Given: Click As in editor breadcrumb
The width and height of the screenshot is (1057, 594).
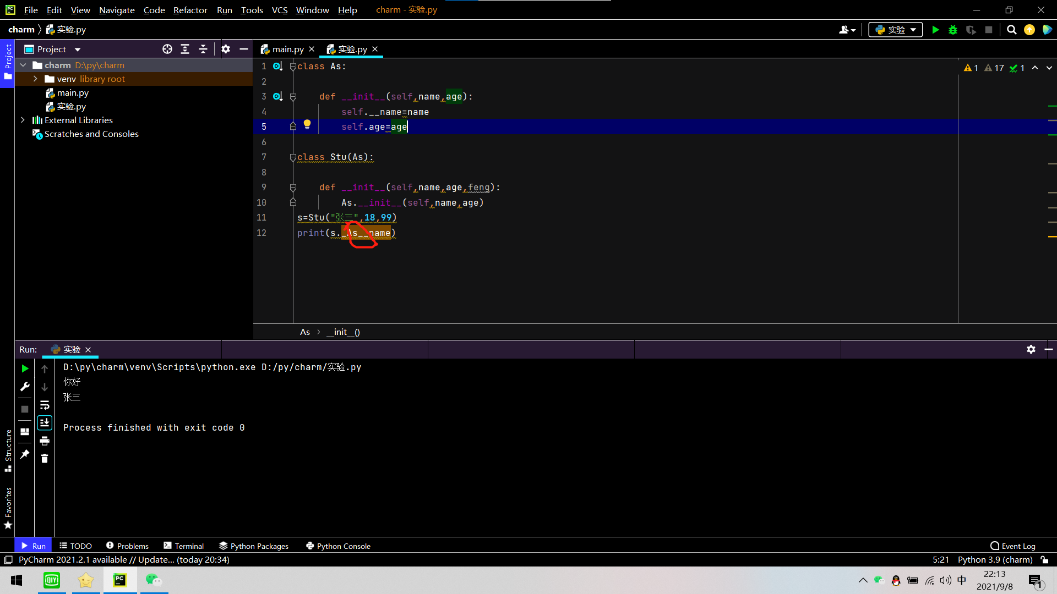Looking at the screenshot, I should tap(305, 332).
